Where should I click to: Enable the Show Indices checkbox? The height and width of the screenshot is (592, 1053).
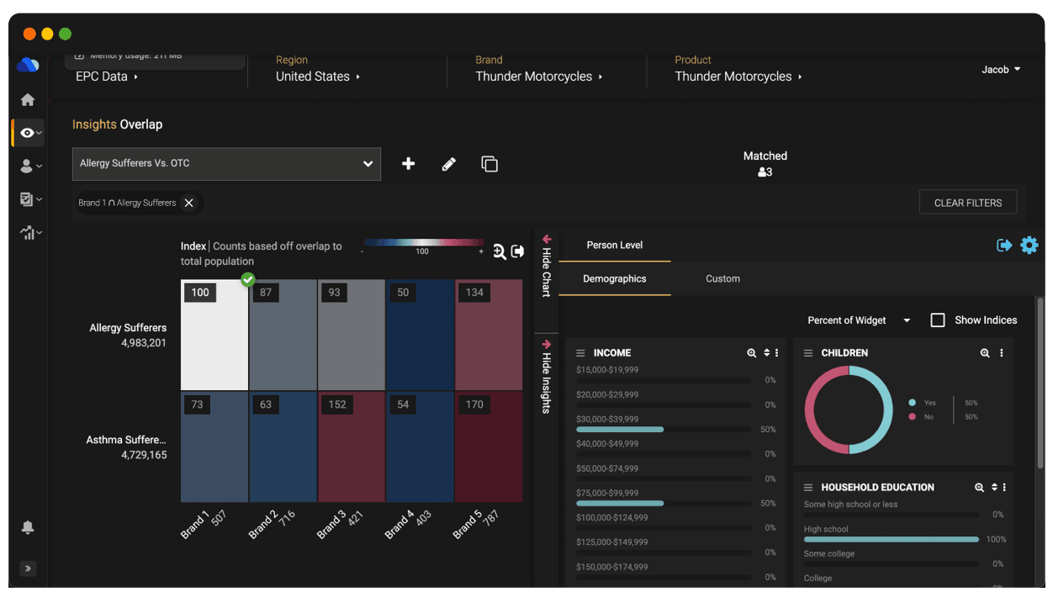tap(938, 320)
